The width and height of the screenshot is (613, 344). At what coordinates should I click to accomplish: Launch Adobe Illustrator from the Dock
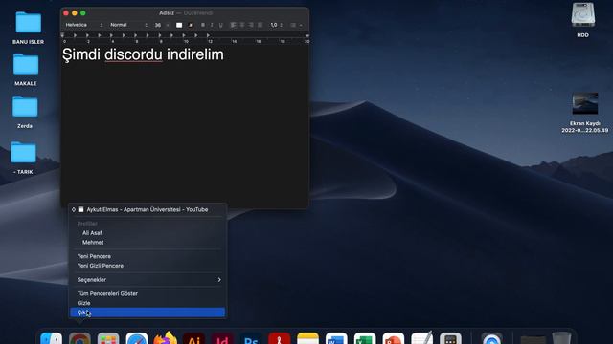[193, 338]
